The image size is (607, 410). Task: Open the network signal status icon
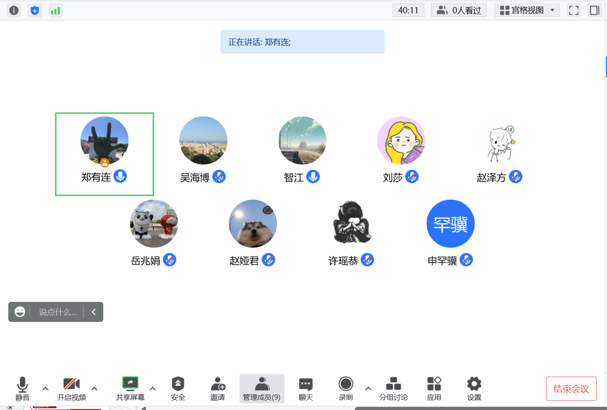(x=56, y=10)
